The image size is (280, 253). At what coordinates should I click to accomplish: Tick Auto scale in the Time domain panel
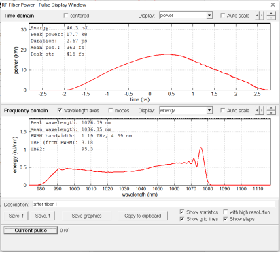click(222, 16)
